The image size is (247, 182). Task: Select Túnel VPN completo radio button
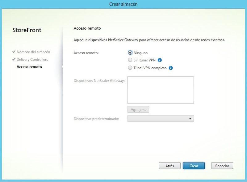[130, 68]
